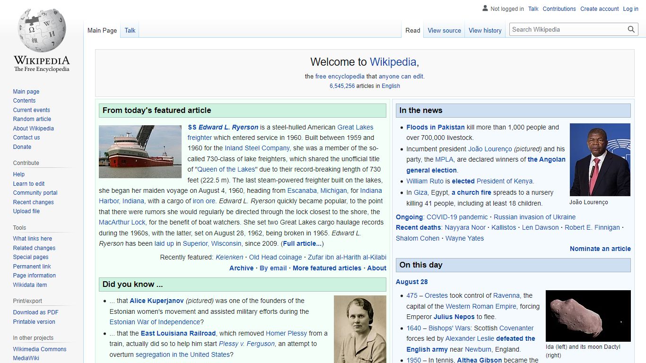Go to the Community portal

point(35,193)
